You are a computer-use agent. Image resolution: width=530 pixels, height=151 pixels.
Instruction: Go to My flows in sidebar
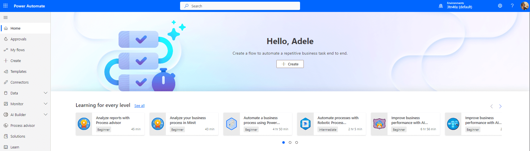[17, 50]
